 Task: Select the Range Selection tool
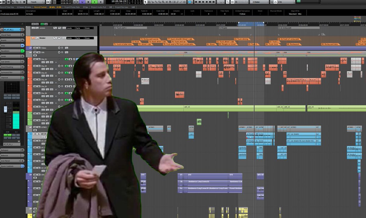tap(149, 2)
